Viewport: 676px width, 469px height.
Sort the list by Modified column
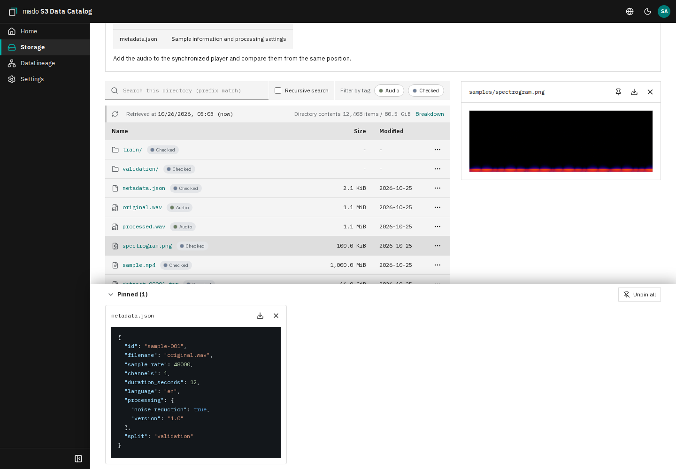(x=392, y=131)
